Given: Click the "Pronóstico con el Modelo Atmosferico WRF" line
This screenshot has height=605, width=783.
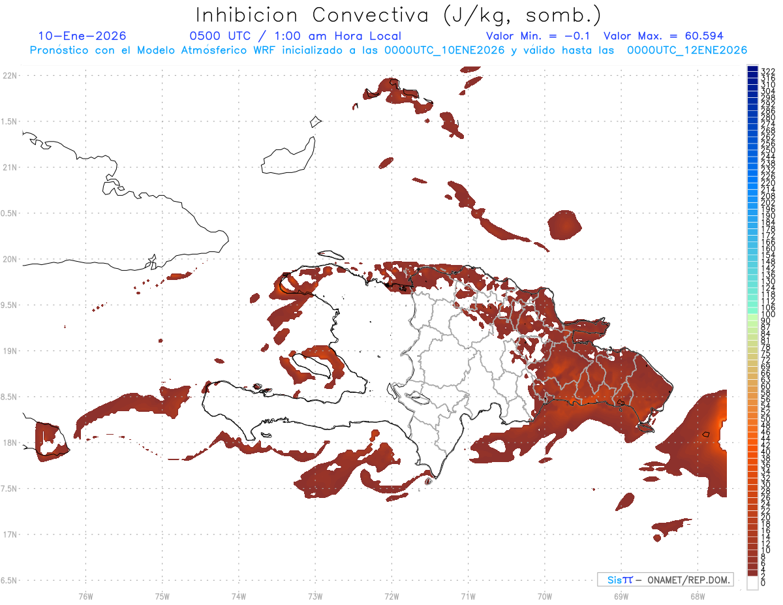Looking at the screenshot, I should click(388, 50).
